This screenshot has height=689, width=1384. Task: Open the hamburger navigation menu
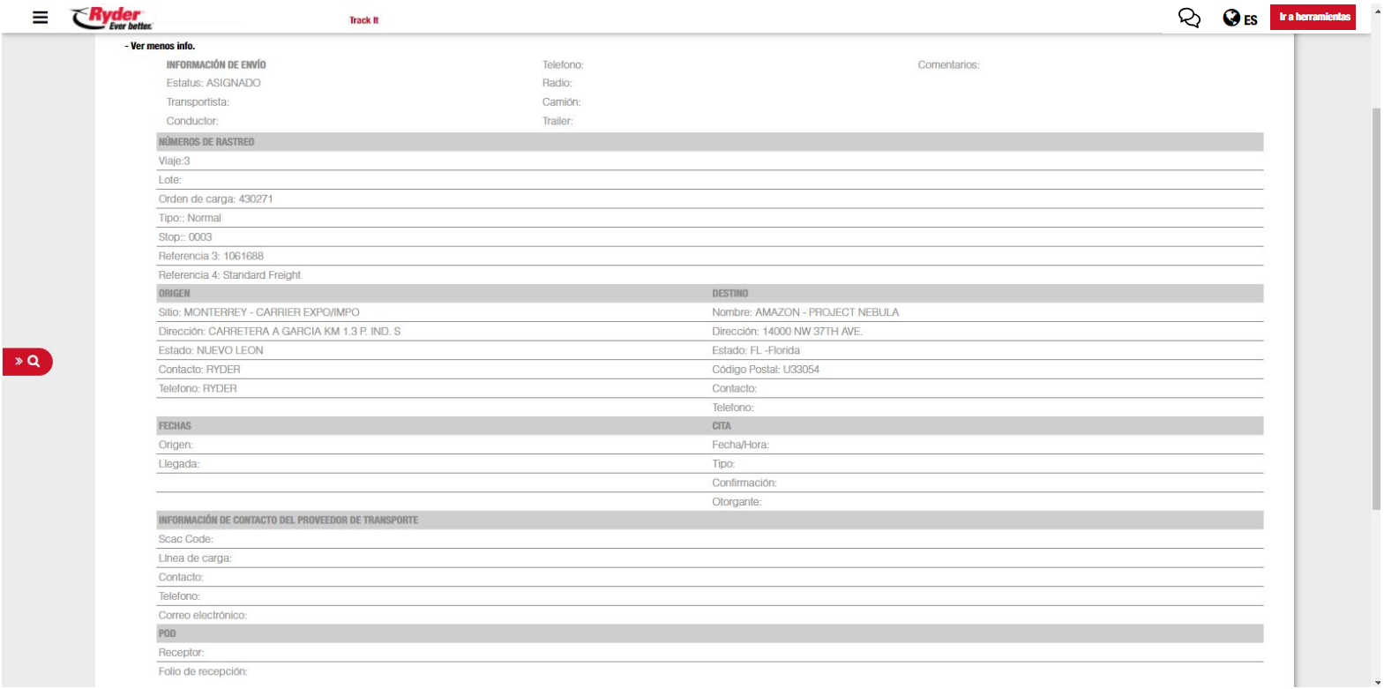point(40,17)
